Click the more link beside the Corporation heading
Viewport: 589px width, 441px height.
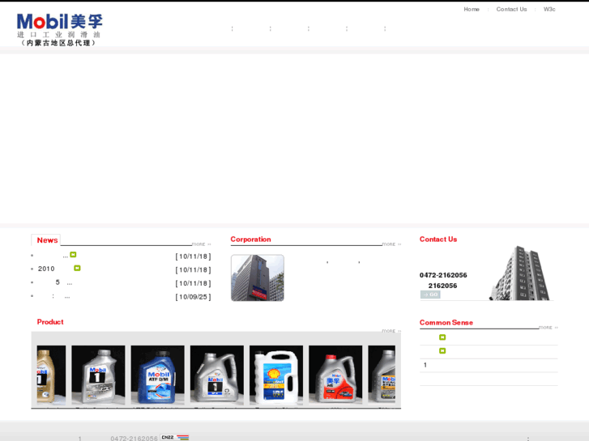(392, 244)
